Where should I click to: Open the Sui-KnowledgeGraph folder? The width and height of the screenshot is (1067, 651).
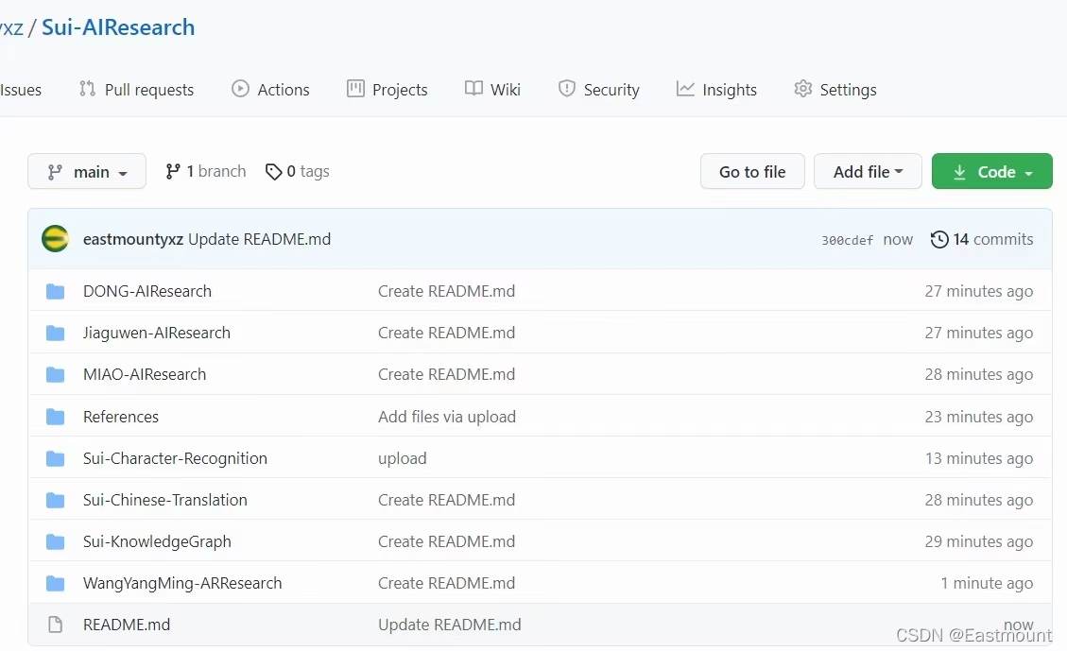tap(157, 541)
